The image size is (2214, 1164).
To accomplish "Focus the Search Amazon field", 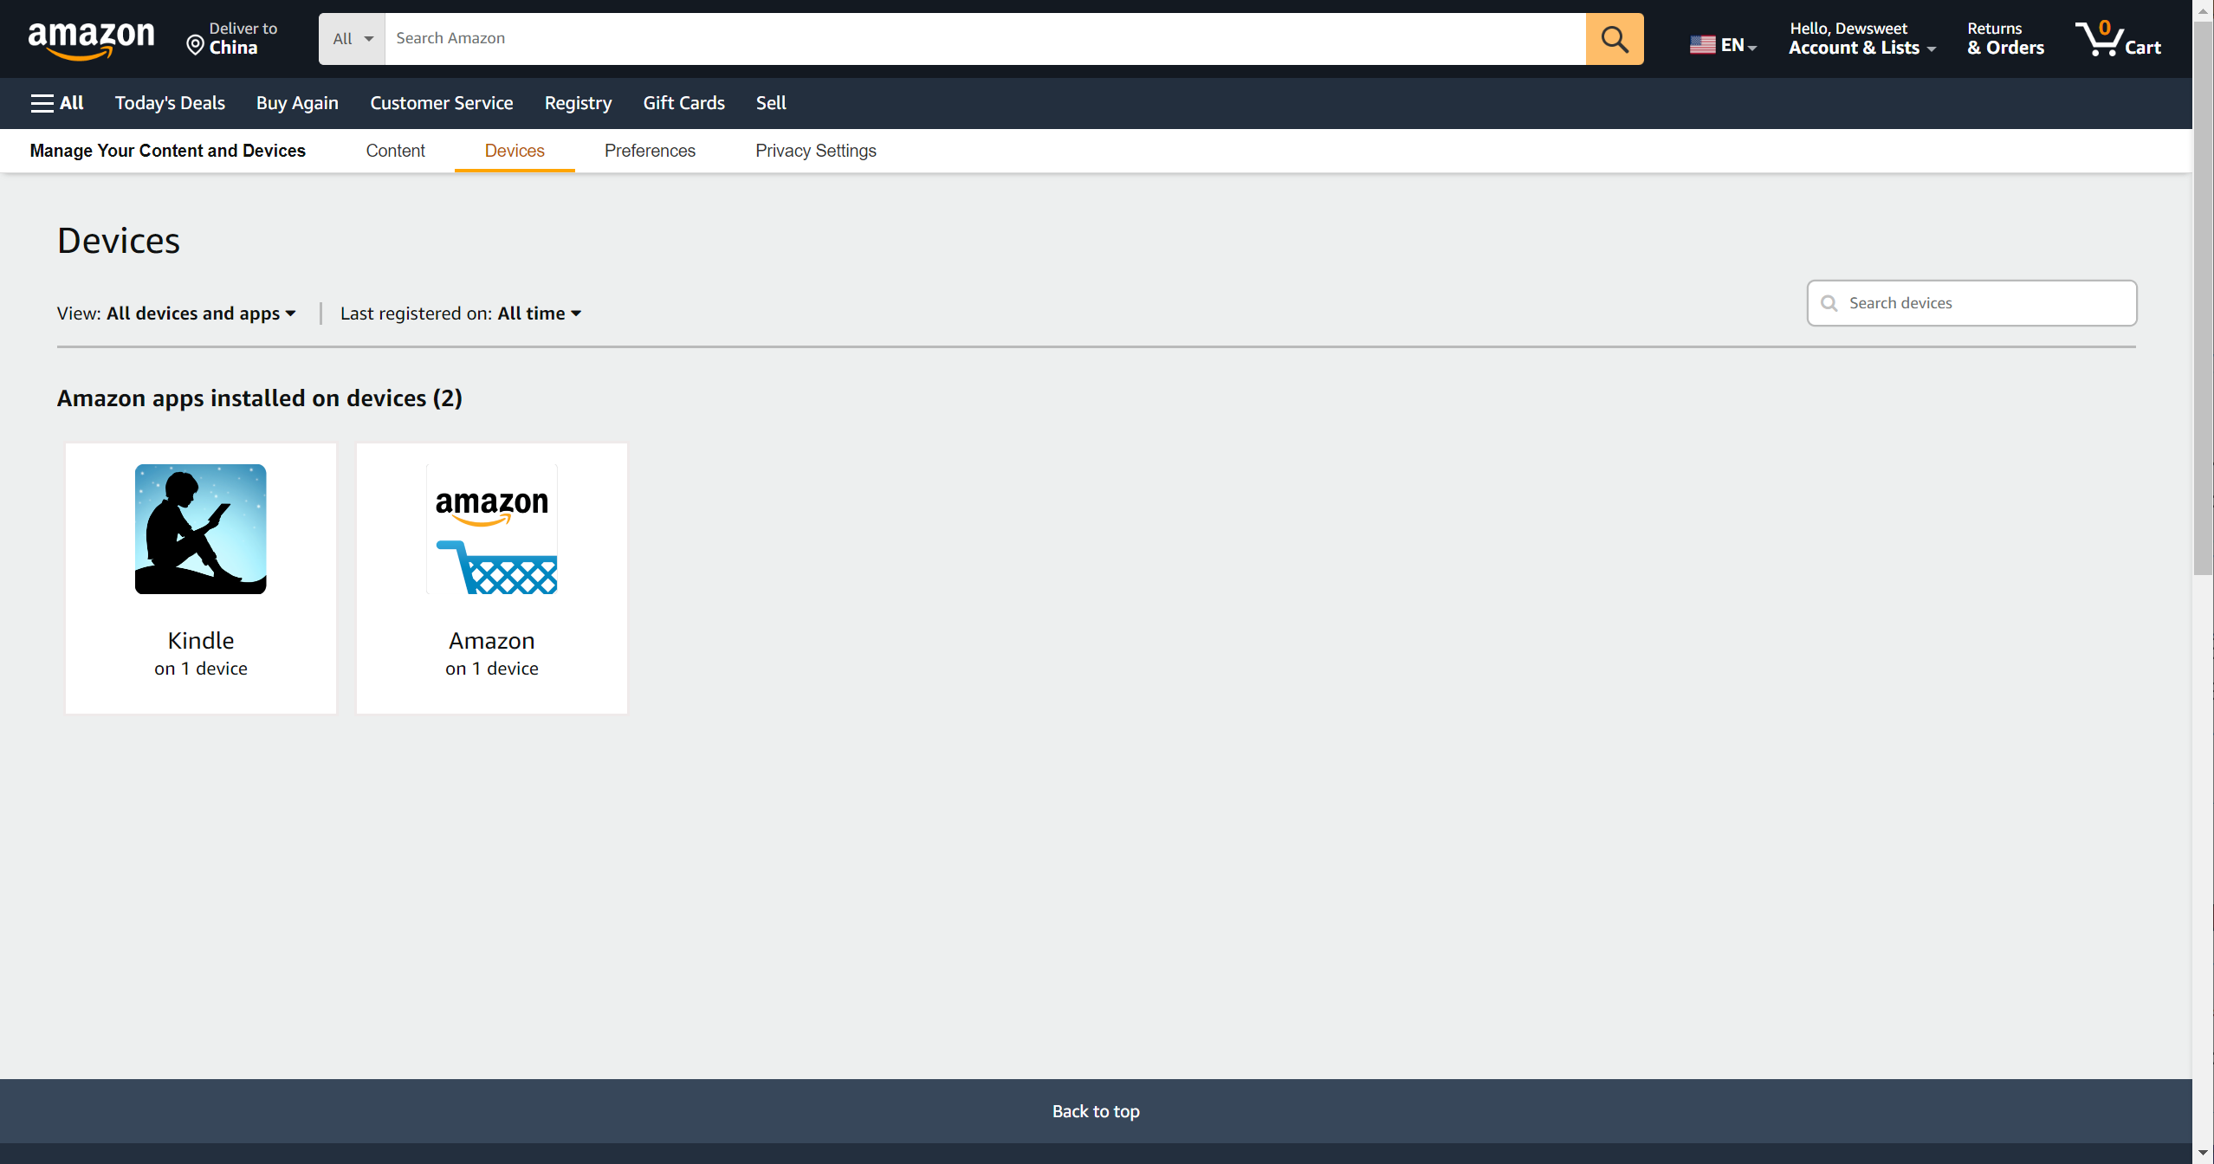I will point(985,39).
